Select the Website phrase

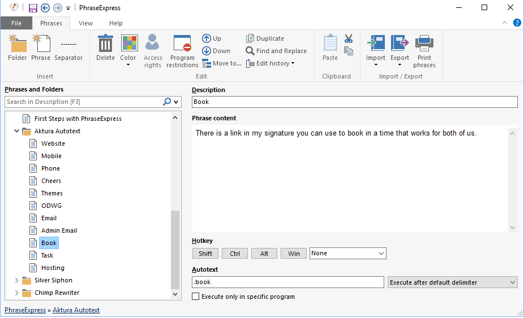point(53,143)
